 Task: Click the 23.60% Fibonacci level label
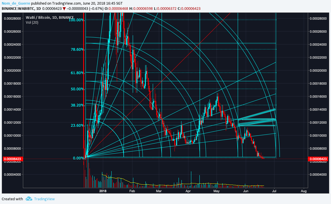pos(77,125)
